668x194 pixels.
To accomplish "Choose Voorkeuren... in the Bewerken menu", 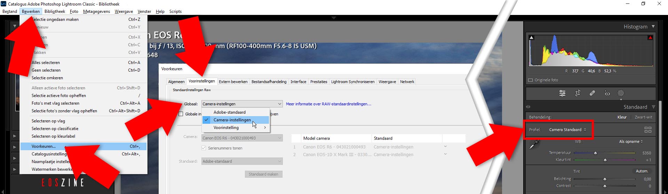I will tap(43, 146).
